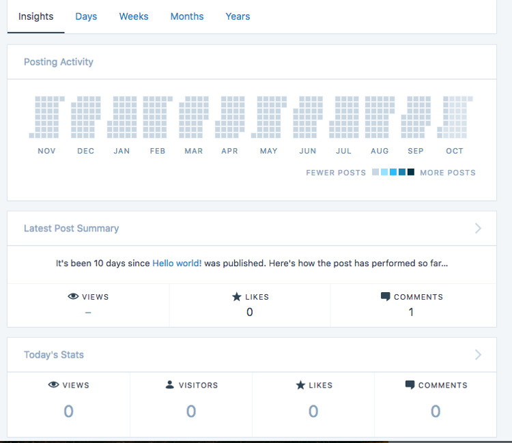
Task: Select Today's Visitors count of 0
Action: [x=191, y=411]
